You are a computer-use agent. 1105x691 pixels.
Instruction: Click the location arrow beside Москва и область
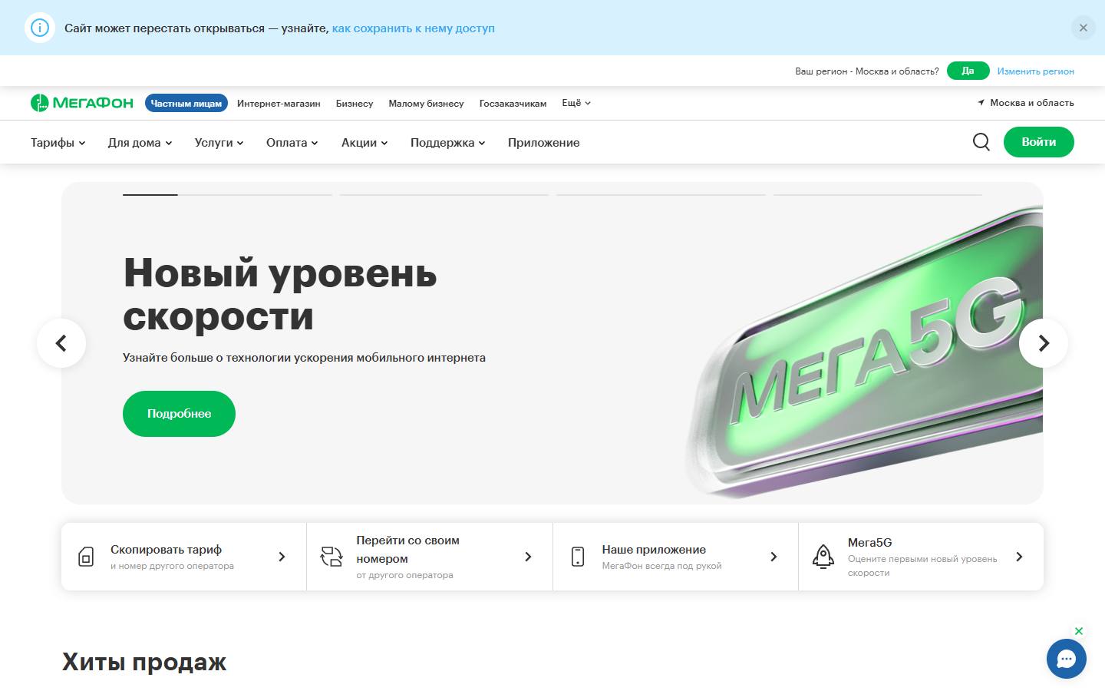tap(981, 103)
